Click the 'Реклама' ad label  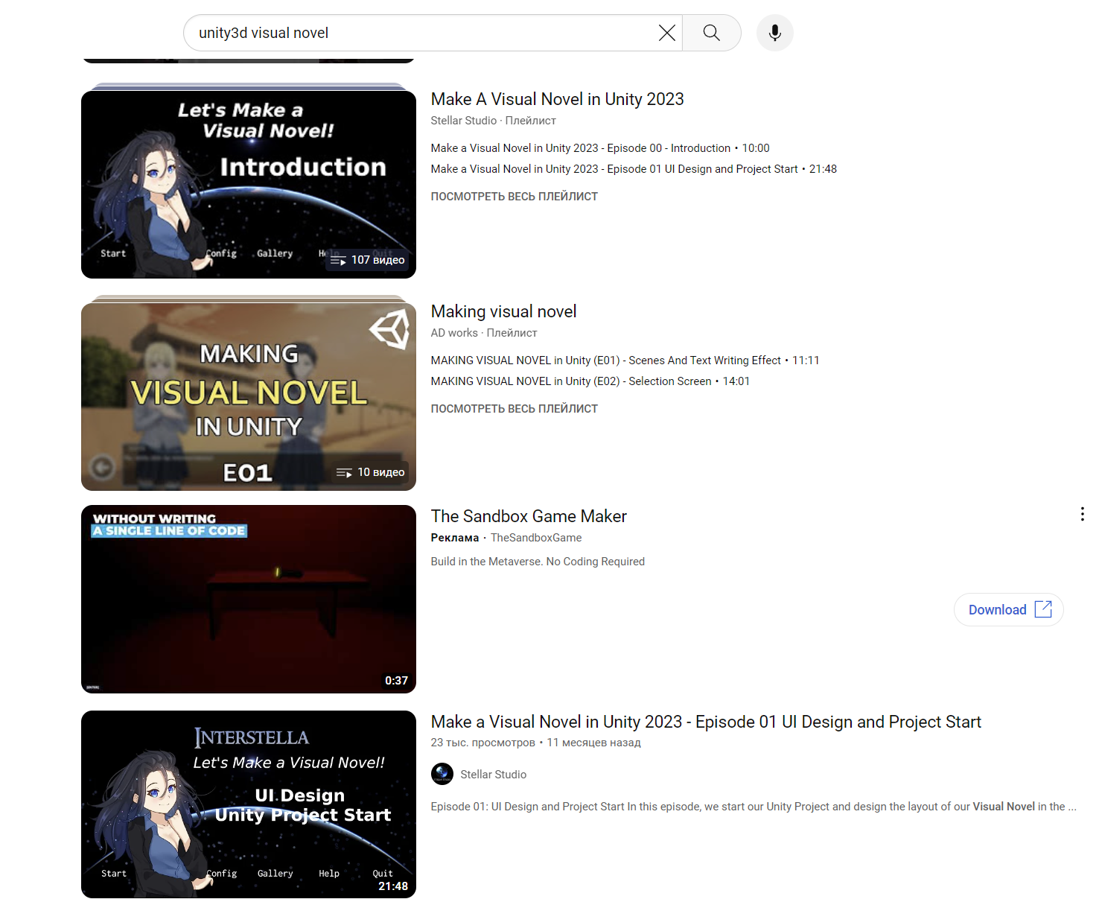[x=455, y=538]
